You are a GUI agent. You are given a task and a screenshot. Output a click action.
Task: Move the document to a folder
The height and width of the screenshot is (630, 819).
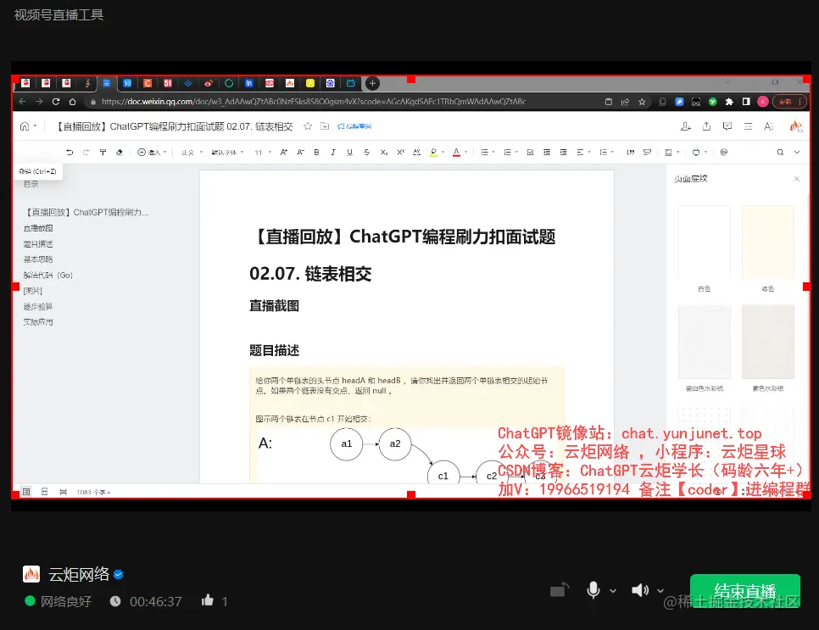325,125
